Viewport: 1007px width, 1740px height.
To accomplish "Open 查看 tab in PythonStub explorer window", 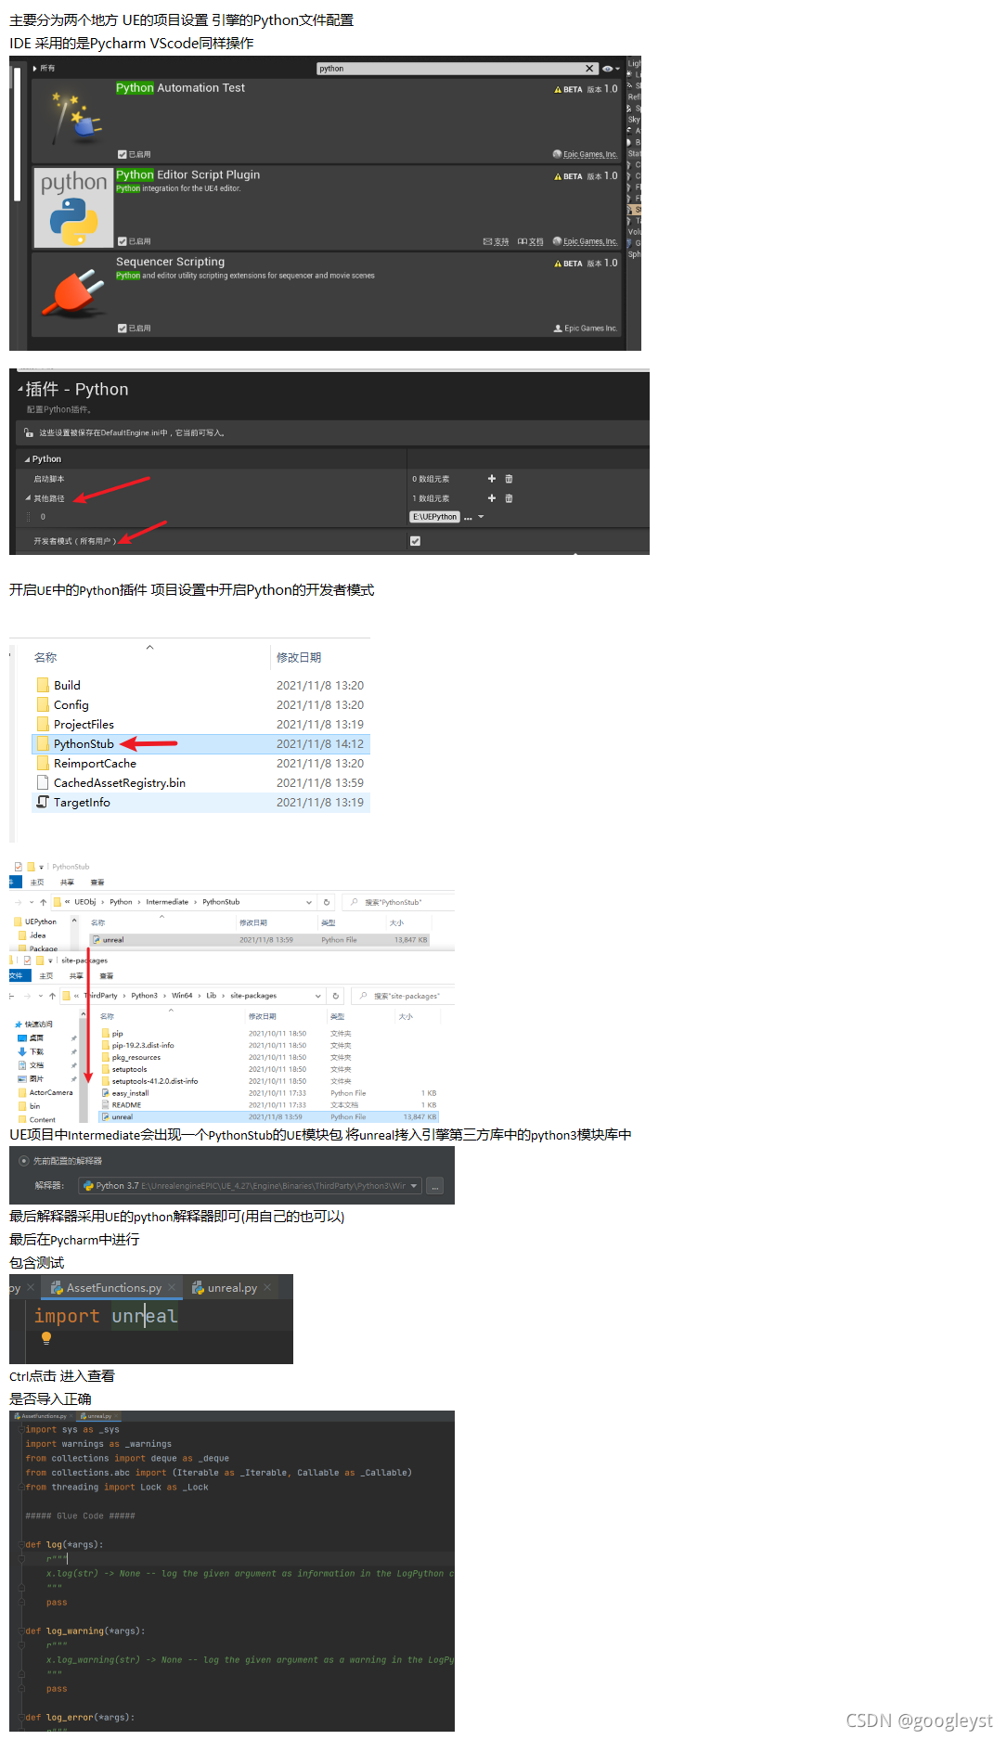I will [97, 883].
